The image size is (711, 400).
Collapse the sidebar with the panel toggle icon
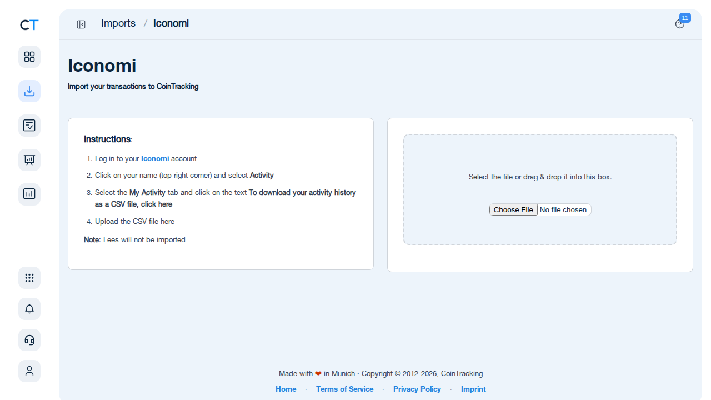[81, 24]
